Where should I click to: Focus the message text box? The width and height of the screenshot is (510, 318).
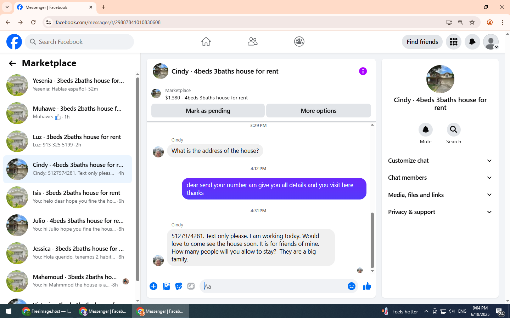click(x=274, y=286)
